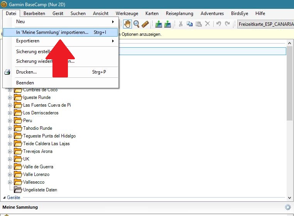This screenshot has height=216, width=294.
Task: Choose Sicherung wiederherstellen entry
Action: coord(61,61)
